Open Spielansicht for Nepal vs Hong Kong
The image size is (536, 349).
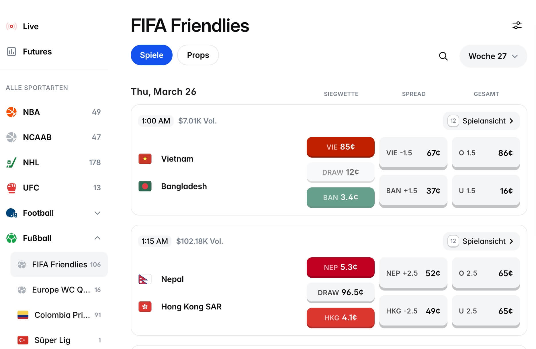click(x=481, y=241)
